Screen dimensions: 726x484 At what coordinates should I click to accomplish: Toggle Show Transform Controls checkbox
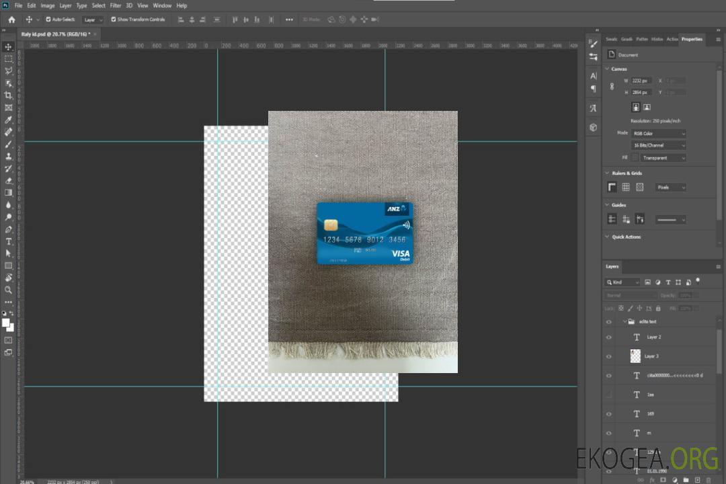(114, 19)
